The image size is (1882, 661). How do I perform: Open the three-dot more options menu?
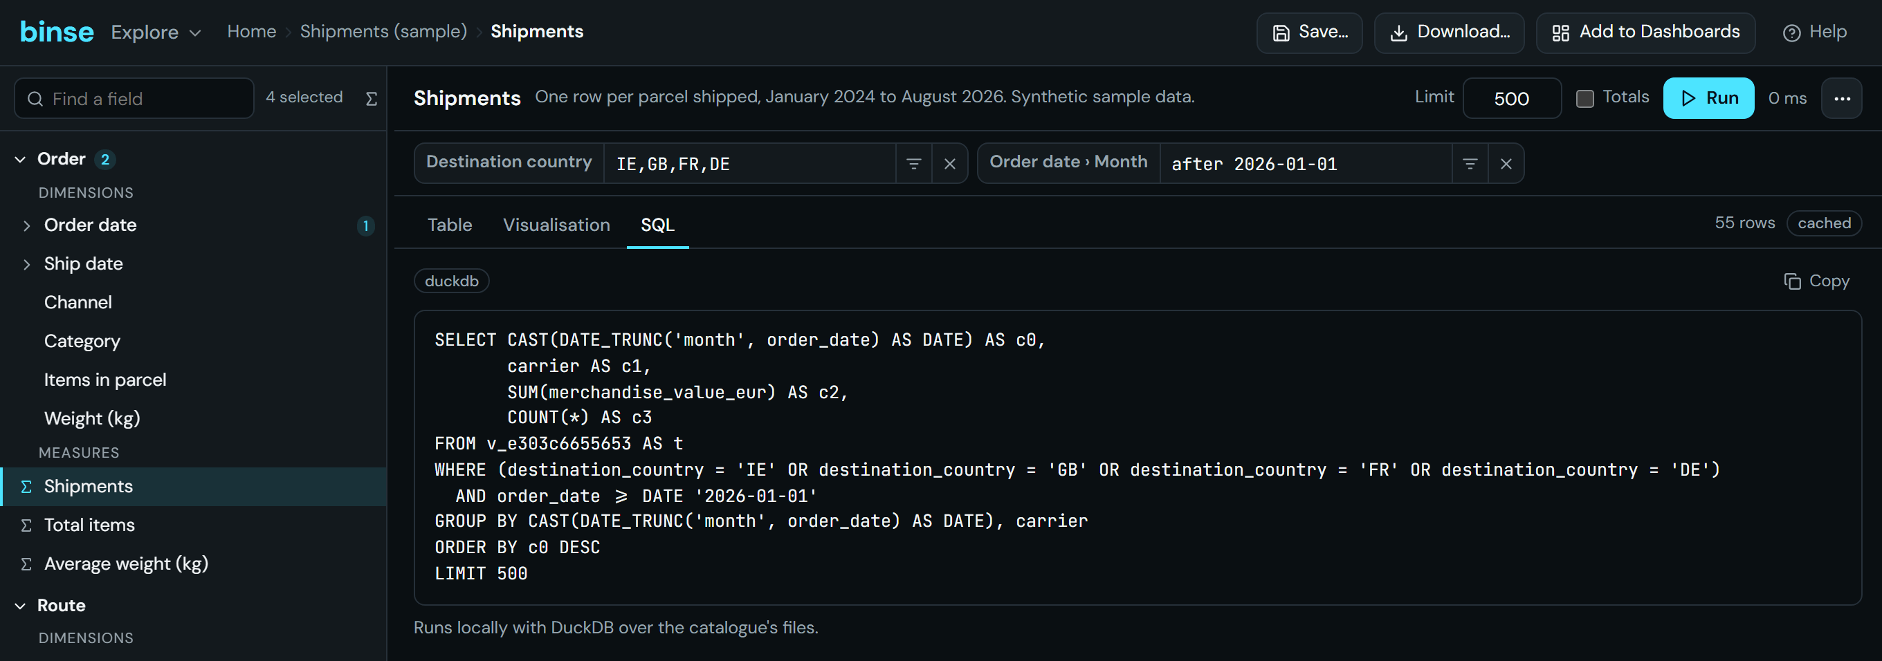pyautogui.click(x=1842, y=98)
